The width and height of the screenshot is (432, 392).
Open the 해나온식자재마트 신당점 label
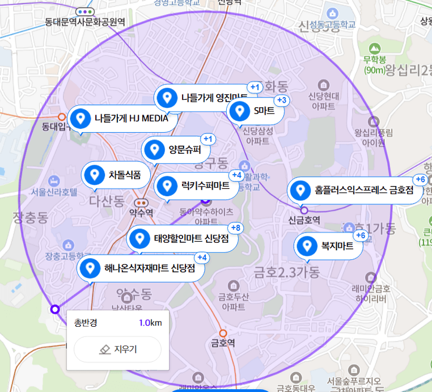150,268
